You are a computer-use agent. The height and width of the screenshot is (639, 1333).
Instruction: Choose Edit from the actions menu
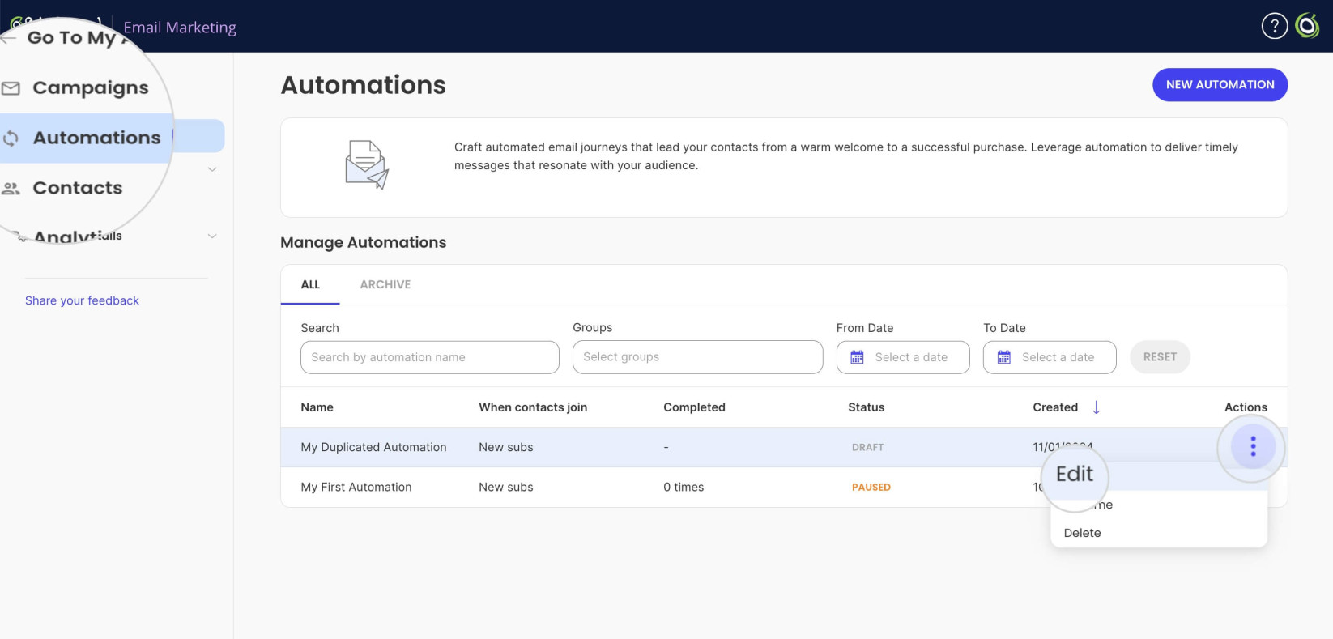point(1074,474)
